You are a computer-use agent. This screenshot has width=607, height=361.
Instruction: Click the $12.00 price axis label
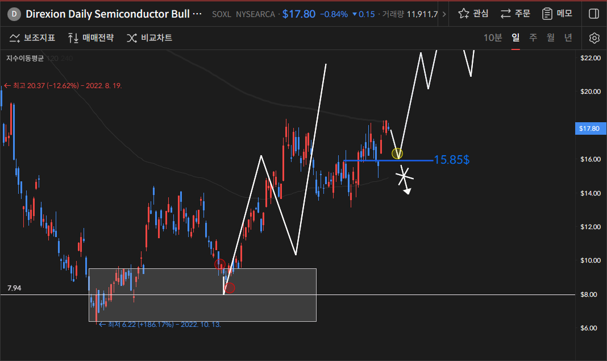coord(591,227)
